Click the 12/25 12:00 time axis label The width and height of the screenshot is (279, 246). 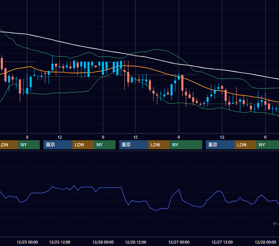tap(59, 242)
